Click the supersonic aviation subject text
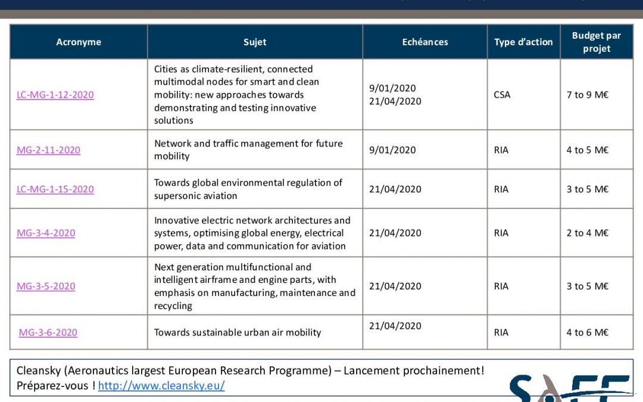Image resolution: width=643 pixels, height=402 pixels. [248, 189]
